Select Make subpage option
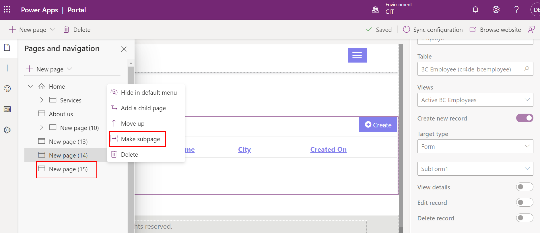This screenshot has width=540, height=233. click(146, 139)
